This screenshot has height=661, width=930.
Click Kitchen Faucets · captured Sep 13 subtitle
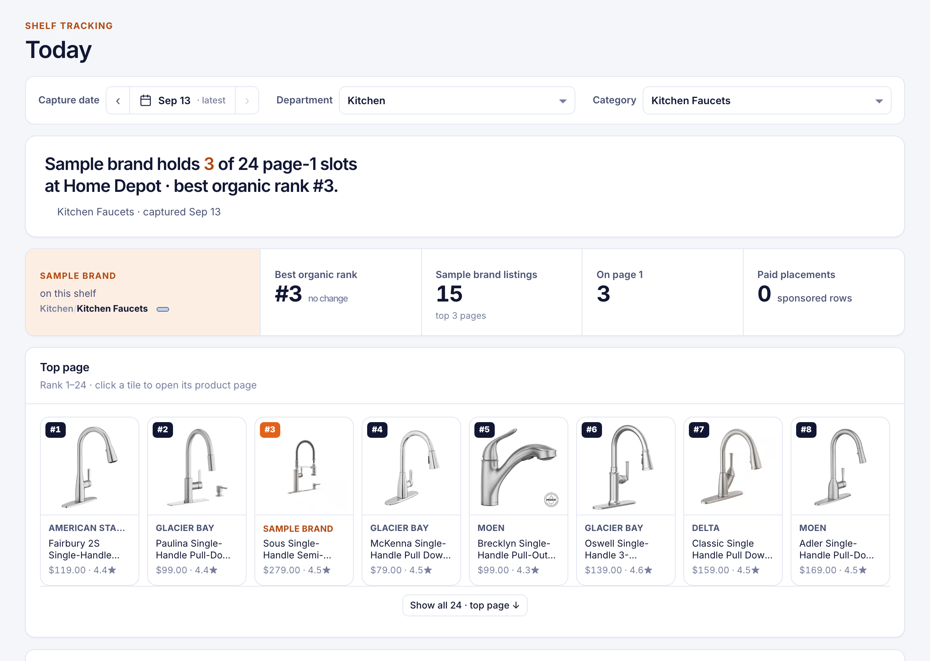pos(139,212)
